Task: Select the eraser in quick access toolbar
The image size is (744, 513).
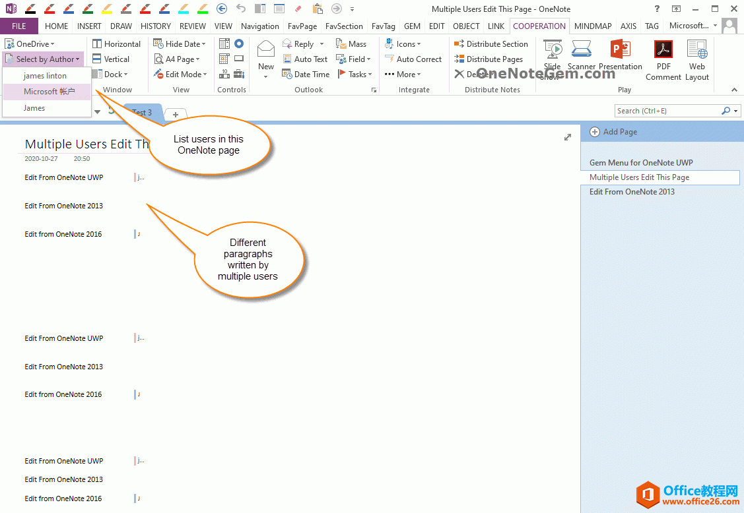Action: (x=297, y=9)
